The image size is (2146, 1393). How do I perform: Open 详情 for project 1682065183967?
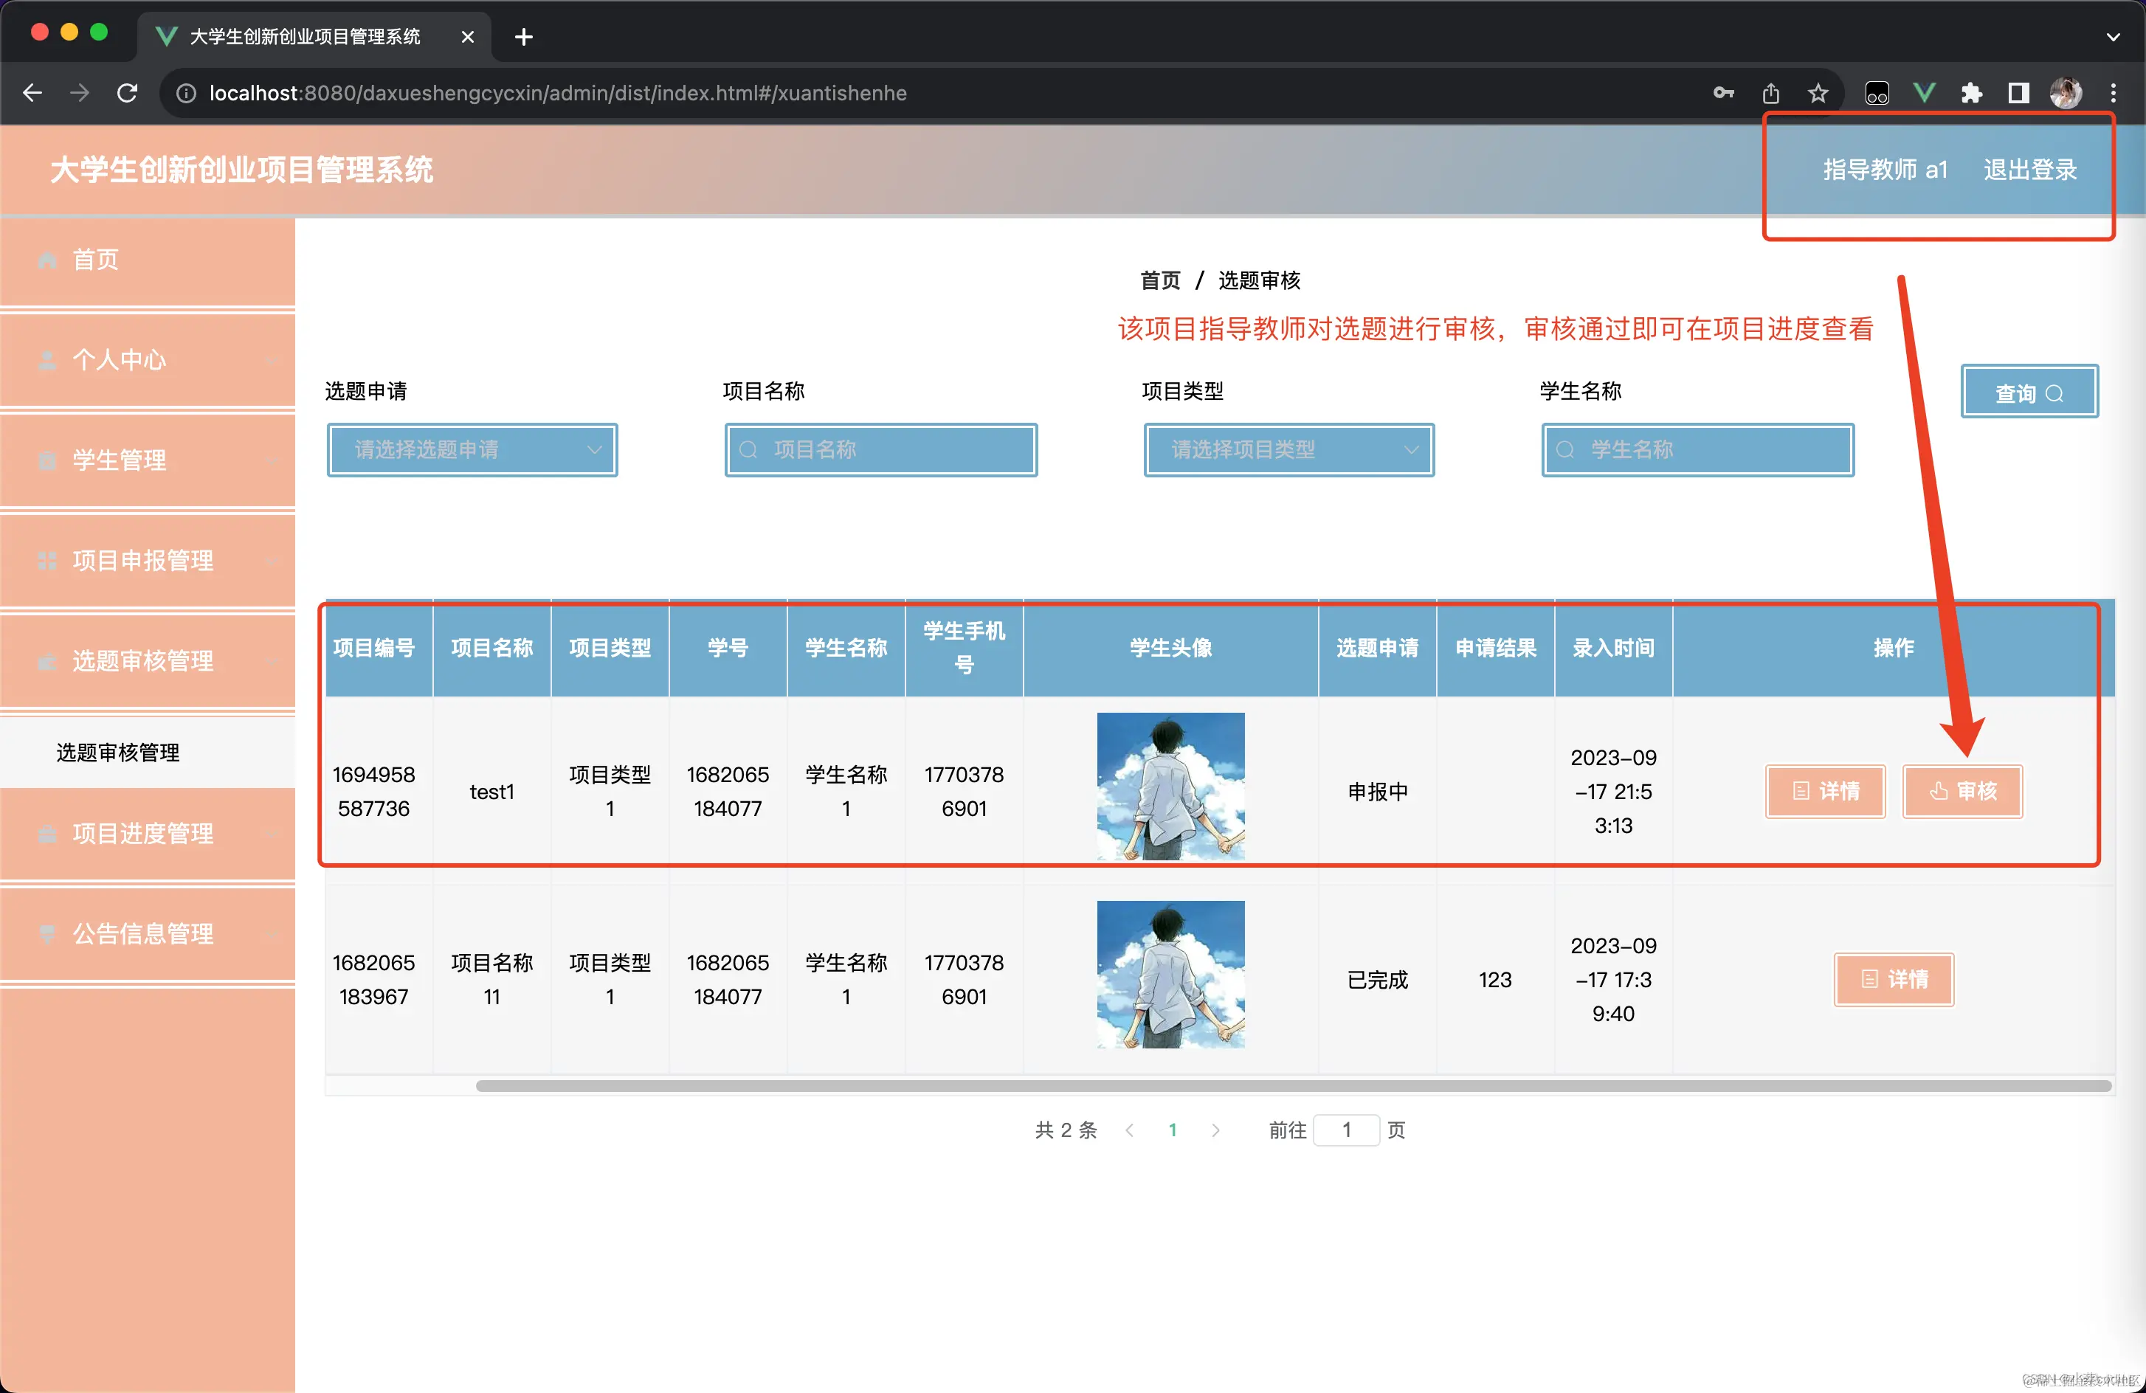[1894, 979]
